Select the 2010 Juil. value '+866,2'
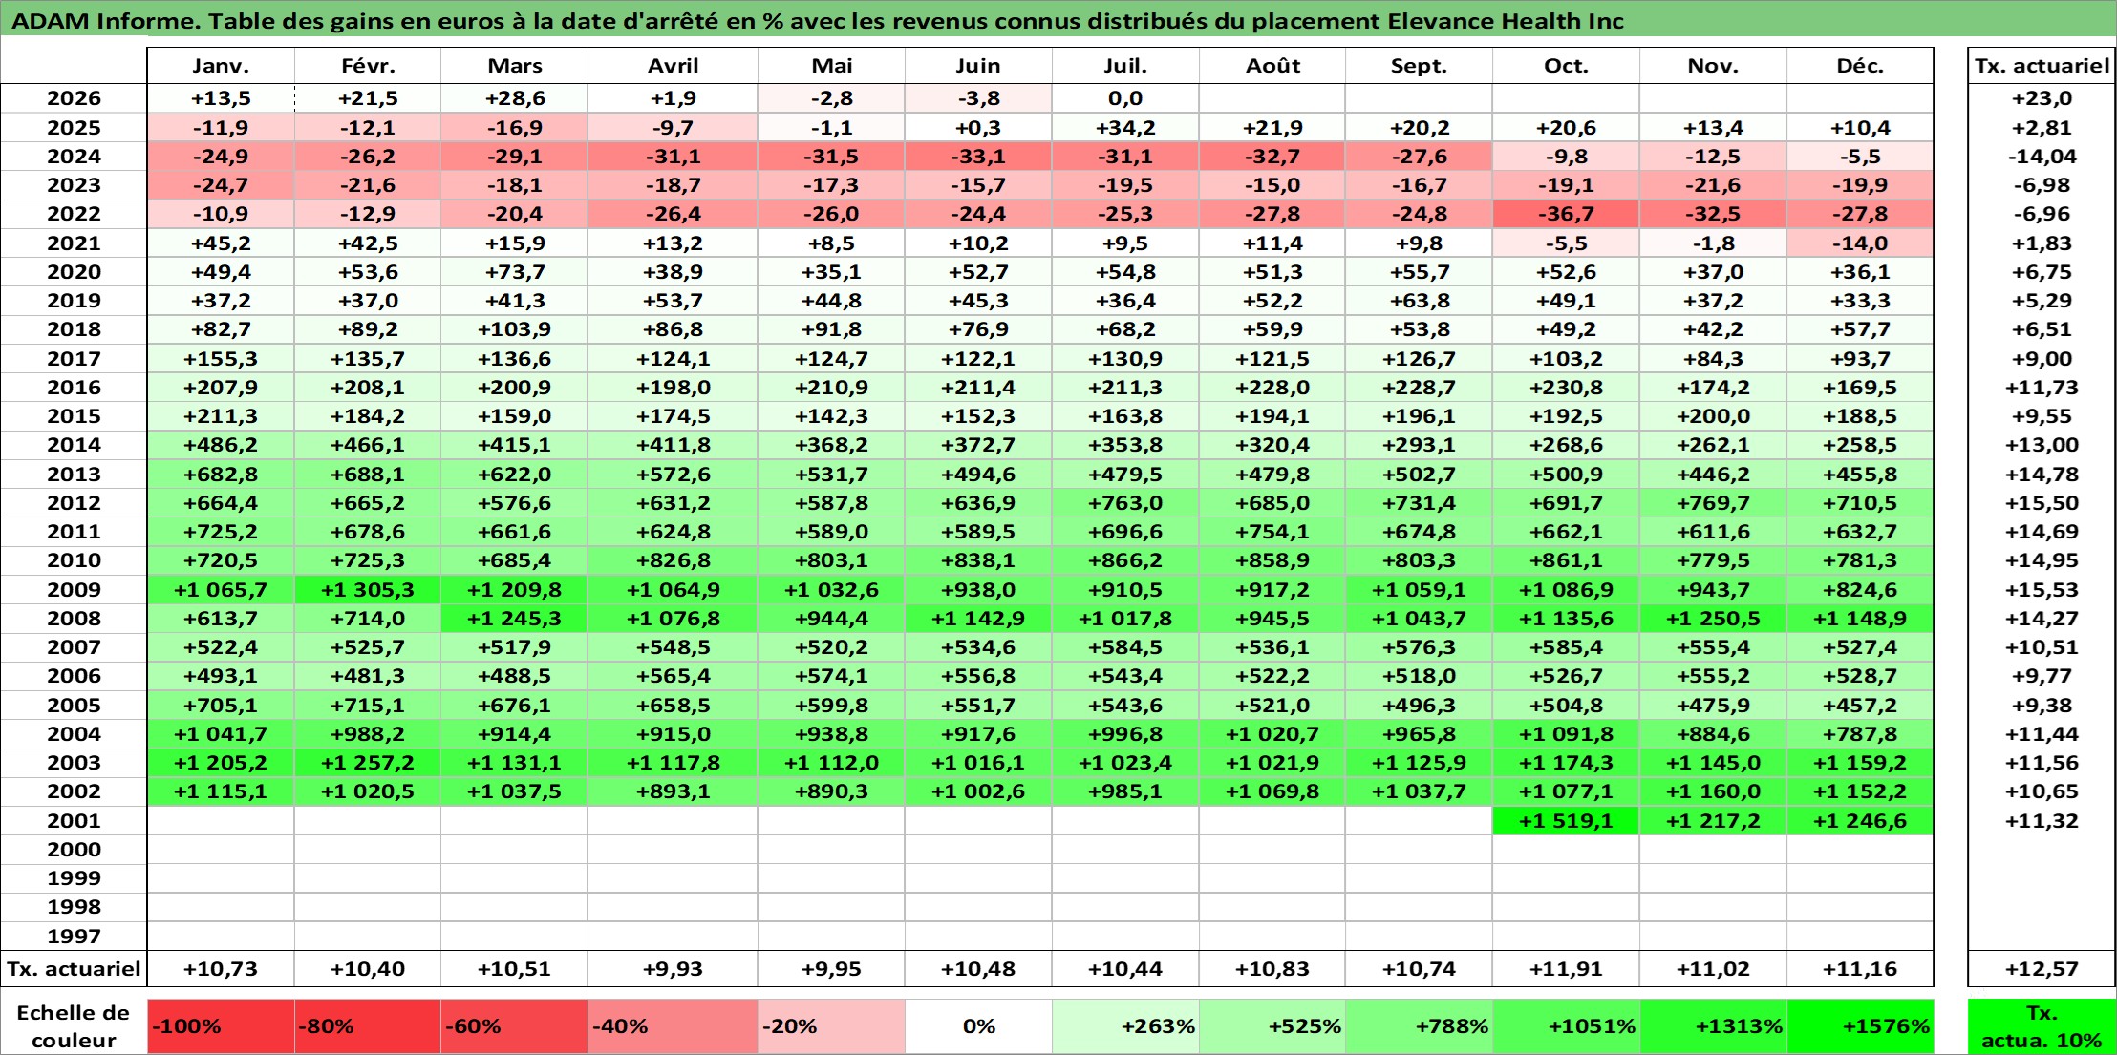The width and height of the screenshot is (2117, 1055). click(1125, 560)
